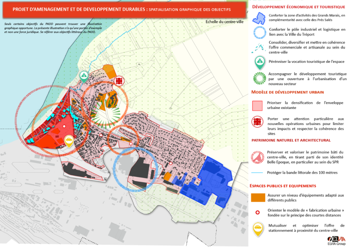Click the cyan buildings legend icon

click(x=259, y=47)
